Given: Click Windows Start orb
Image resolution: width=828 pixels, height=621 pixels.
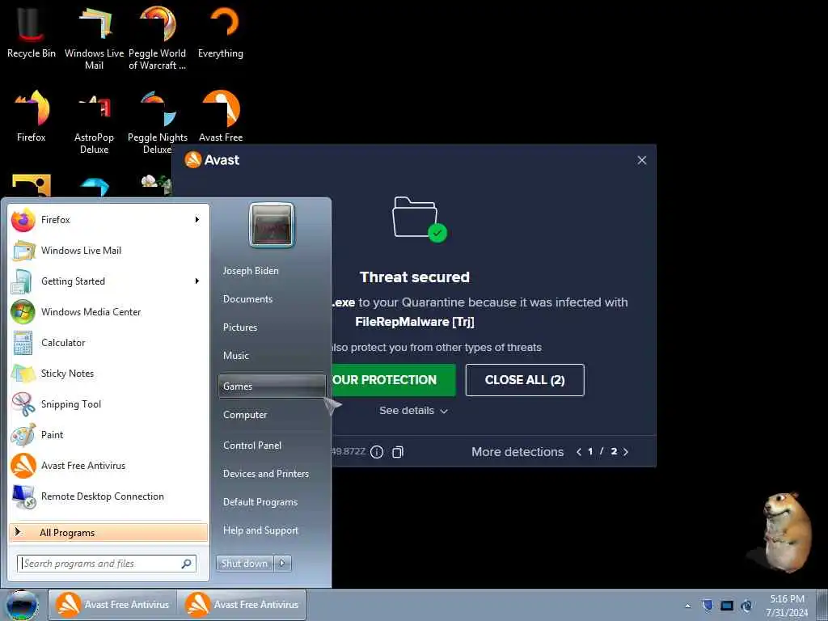Looking at the screenshot, I should click(22, 605).
